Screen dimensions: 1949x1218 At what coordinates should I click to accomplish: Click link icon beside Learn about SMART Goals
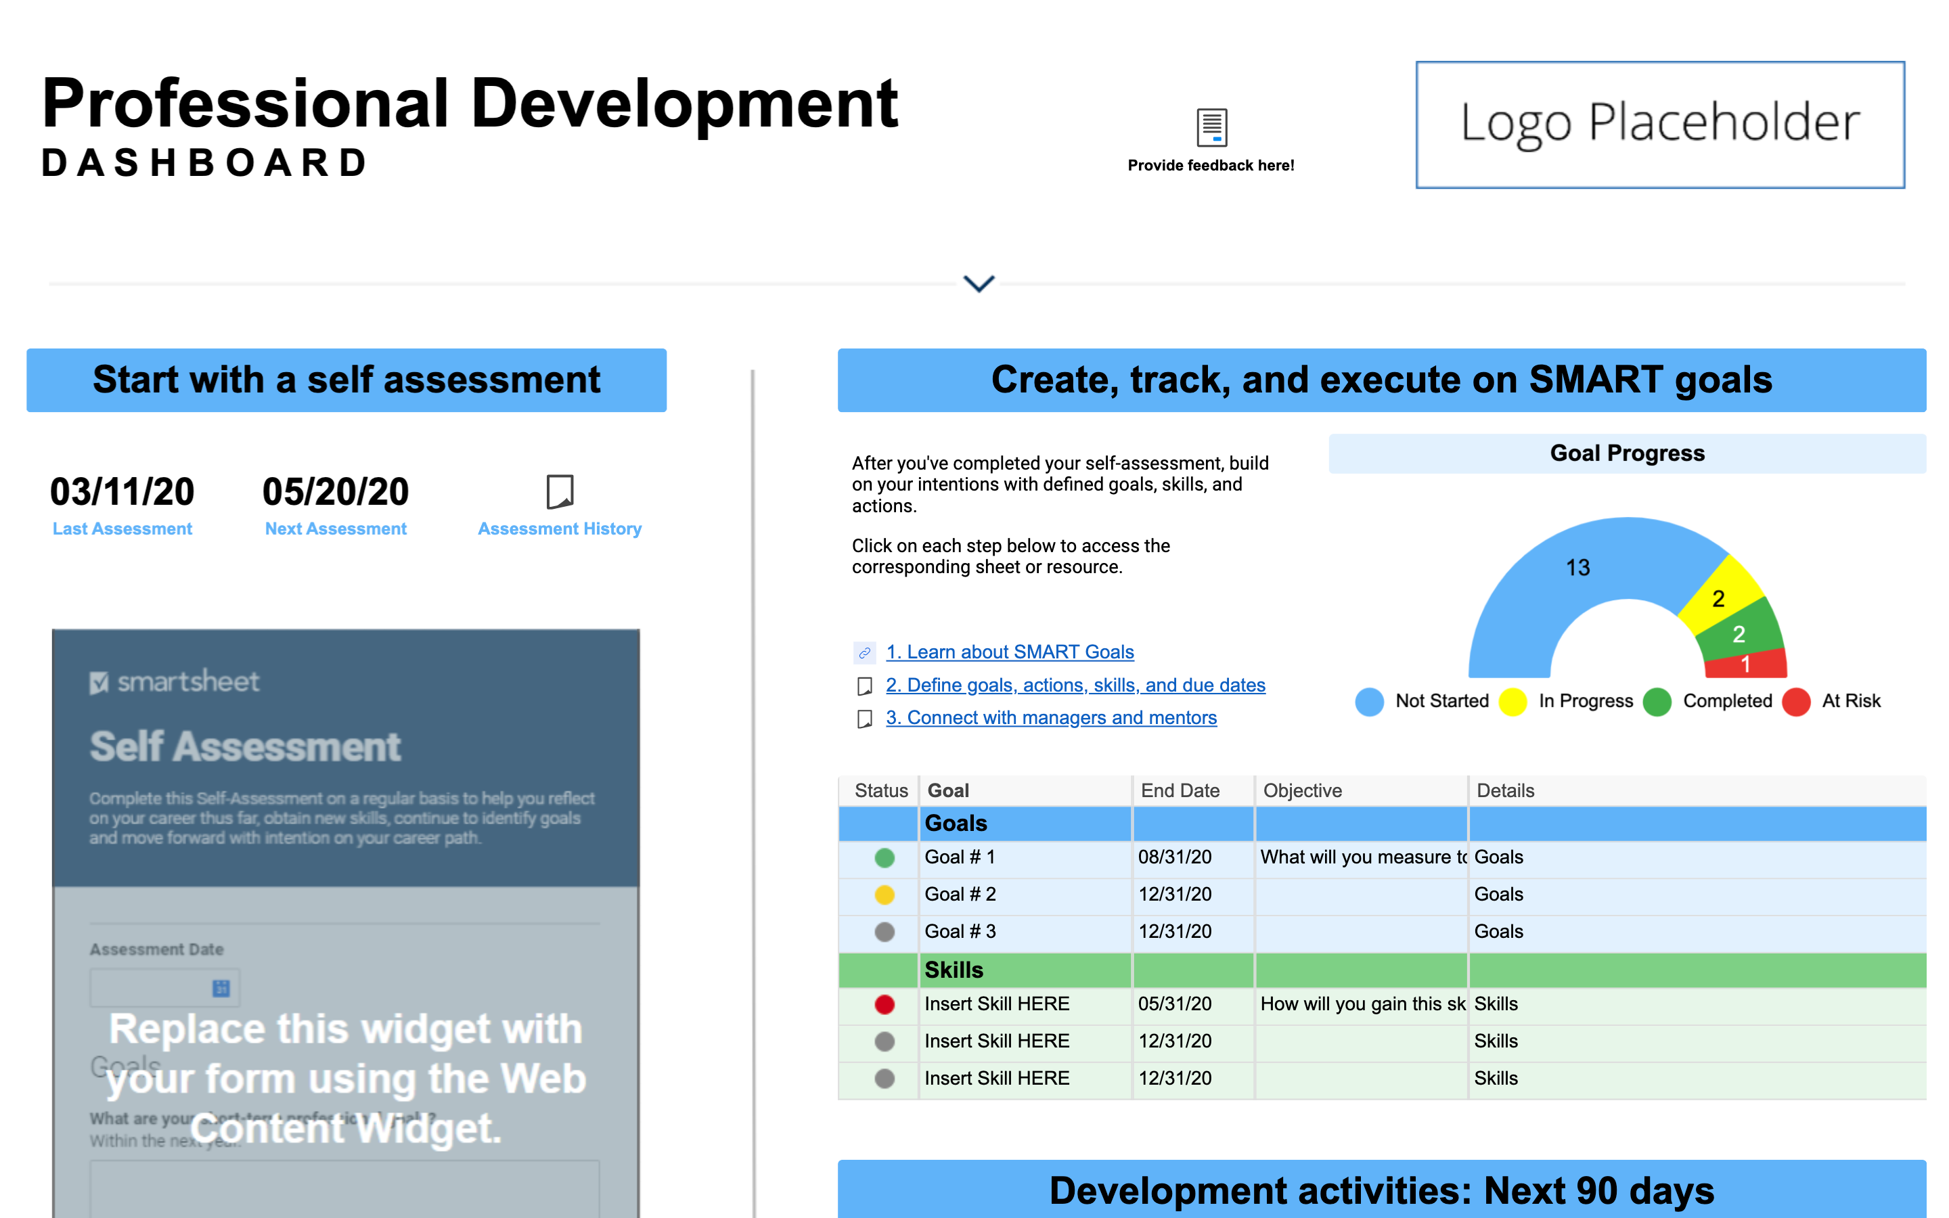point(864,652)
